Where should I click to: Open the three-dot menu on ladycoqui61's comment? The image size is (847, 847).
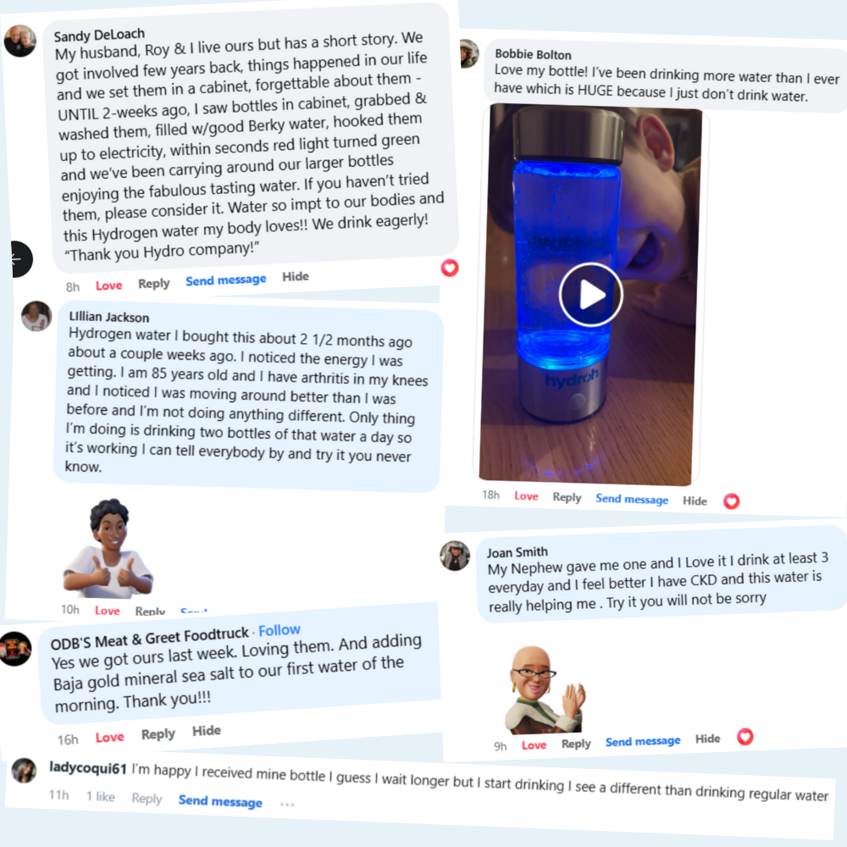click(287, 805)
